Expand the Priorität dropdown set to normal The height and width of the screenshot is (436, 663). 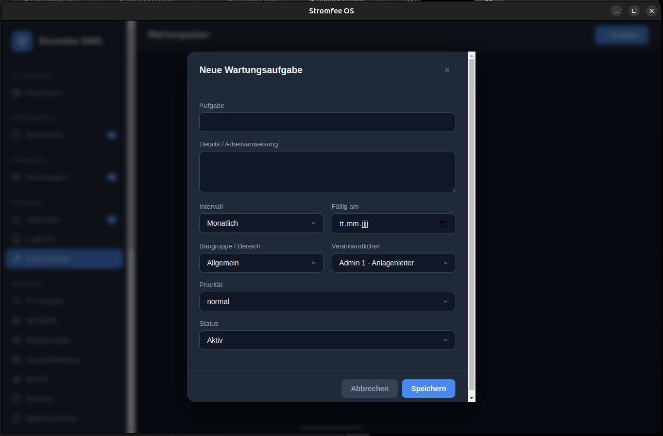tap(327, 301)
